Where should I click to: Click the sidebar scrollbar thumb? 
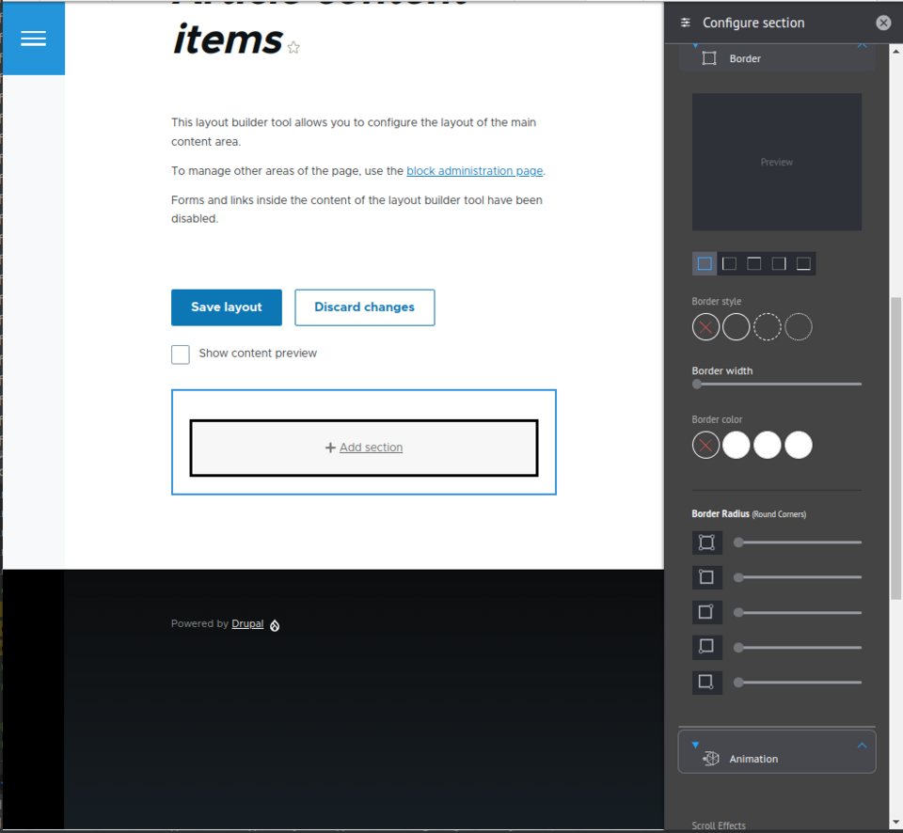tap(895, 448)
